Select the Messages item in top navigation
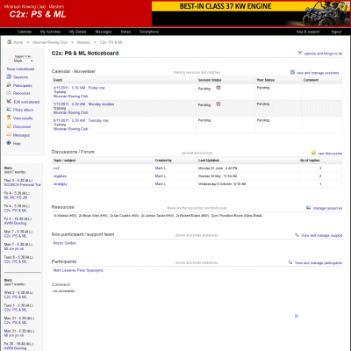 click(104, 32)
